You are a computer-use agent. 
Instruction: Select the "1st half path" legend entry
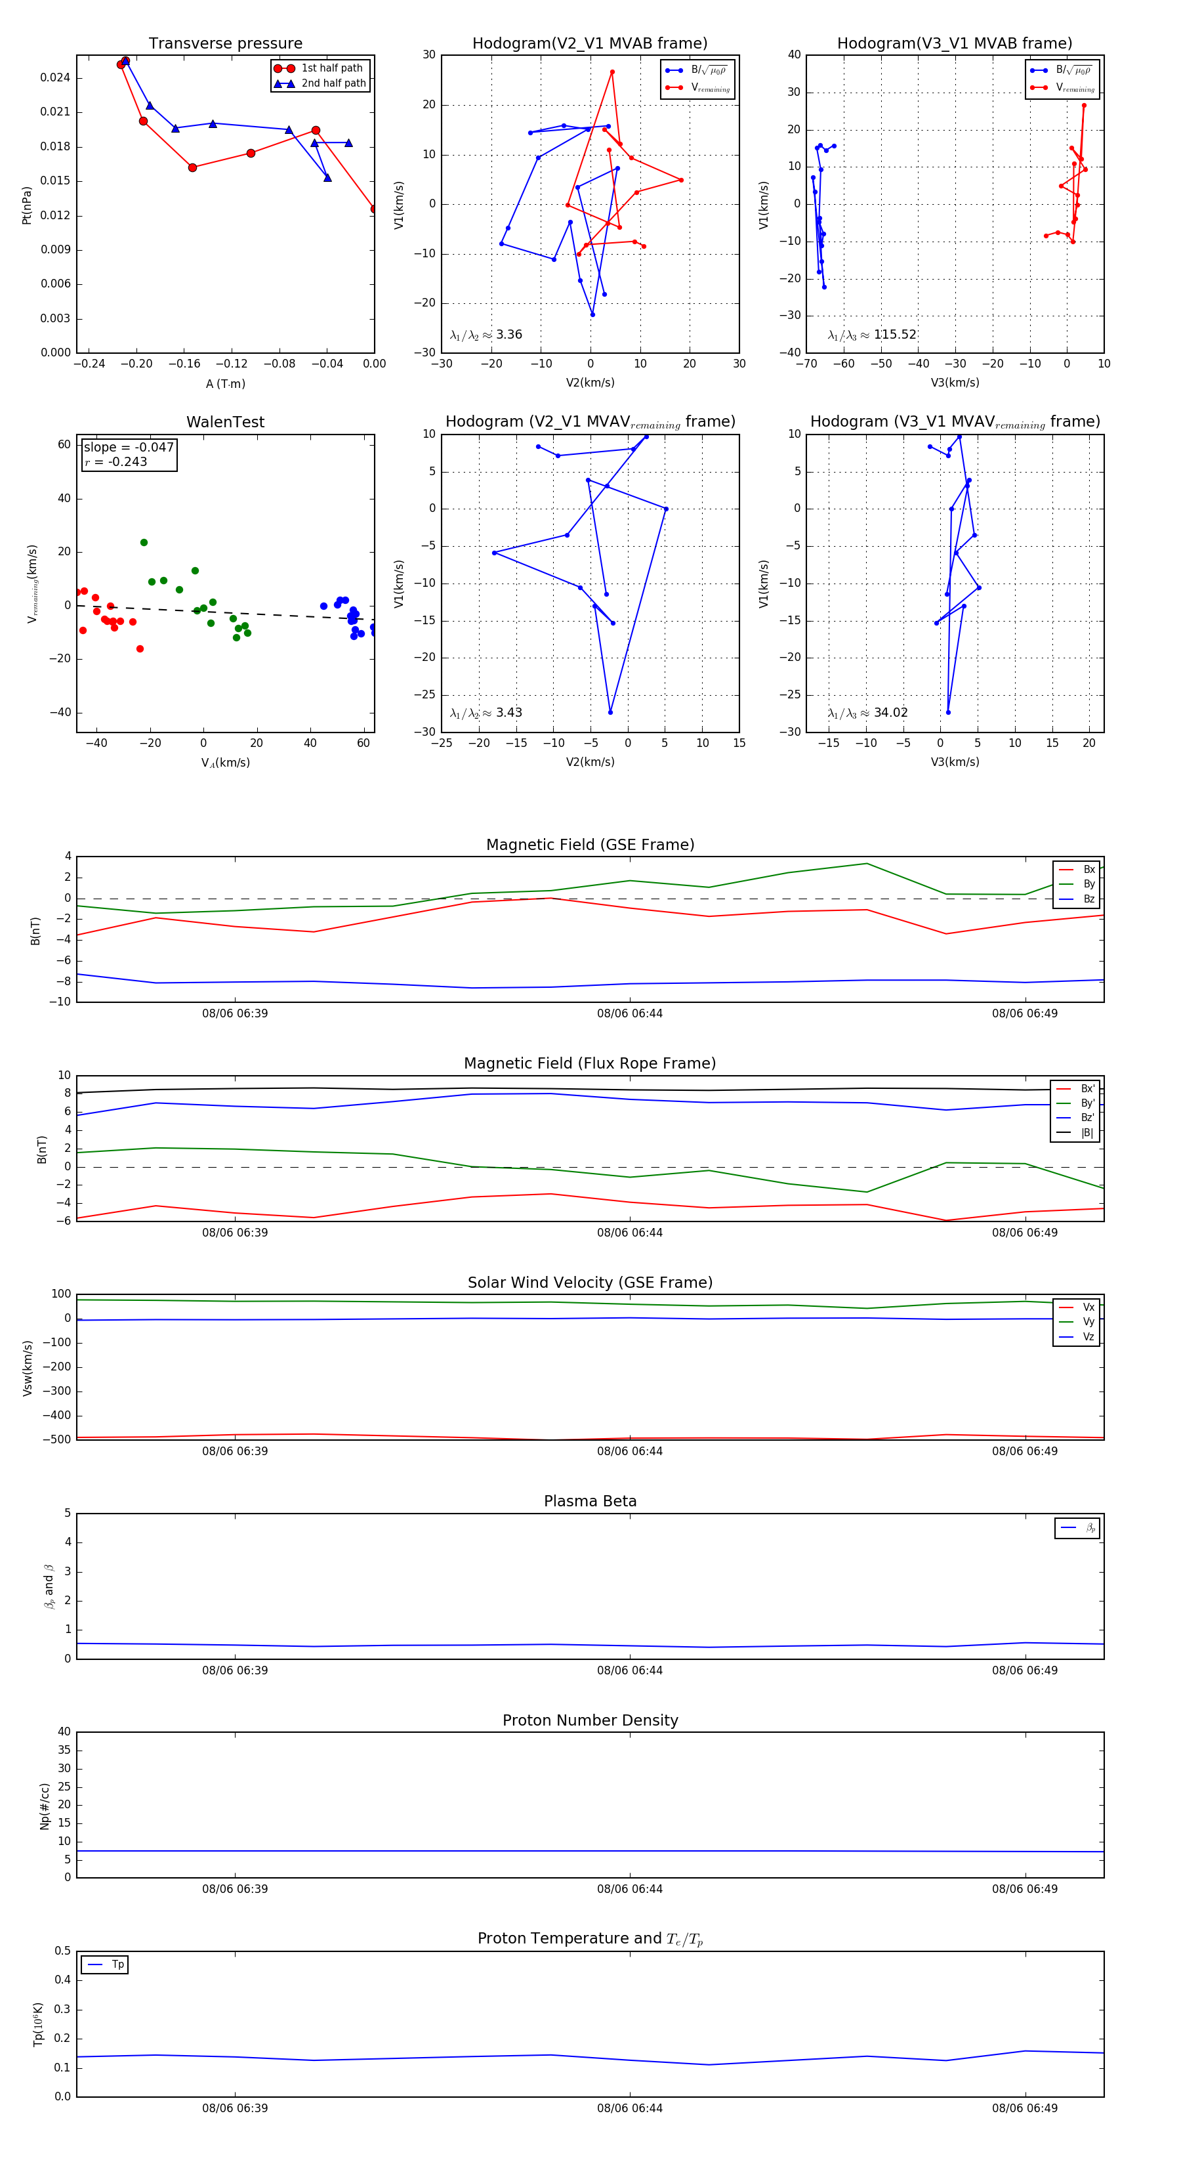[x=320, y=68]
